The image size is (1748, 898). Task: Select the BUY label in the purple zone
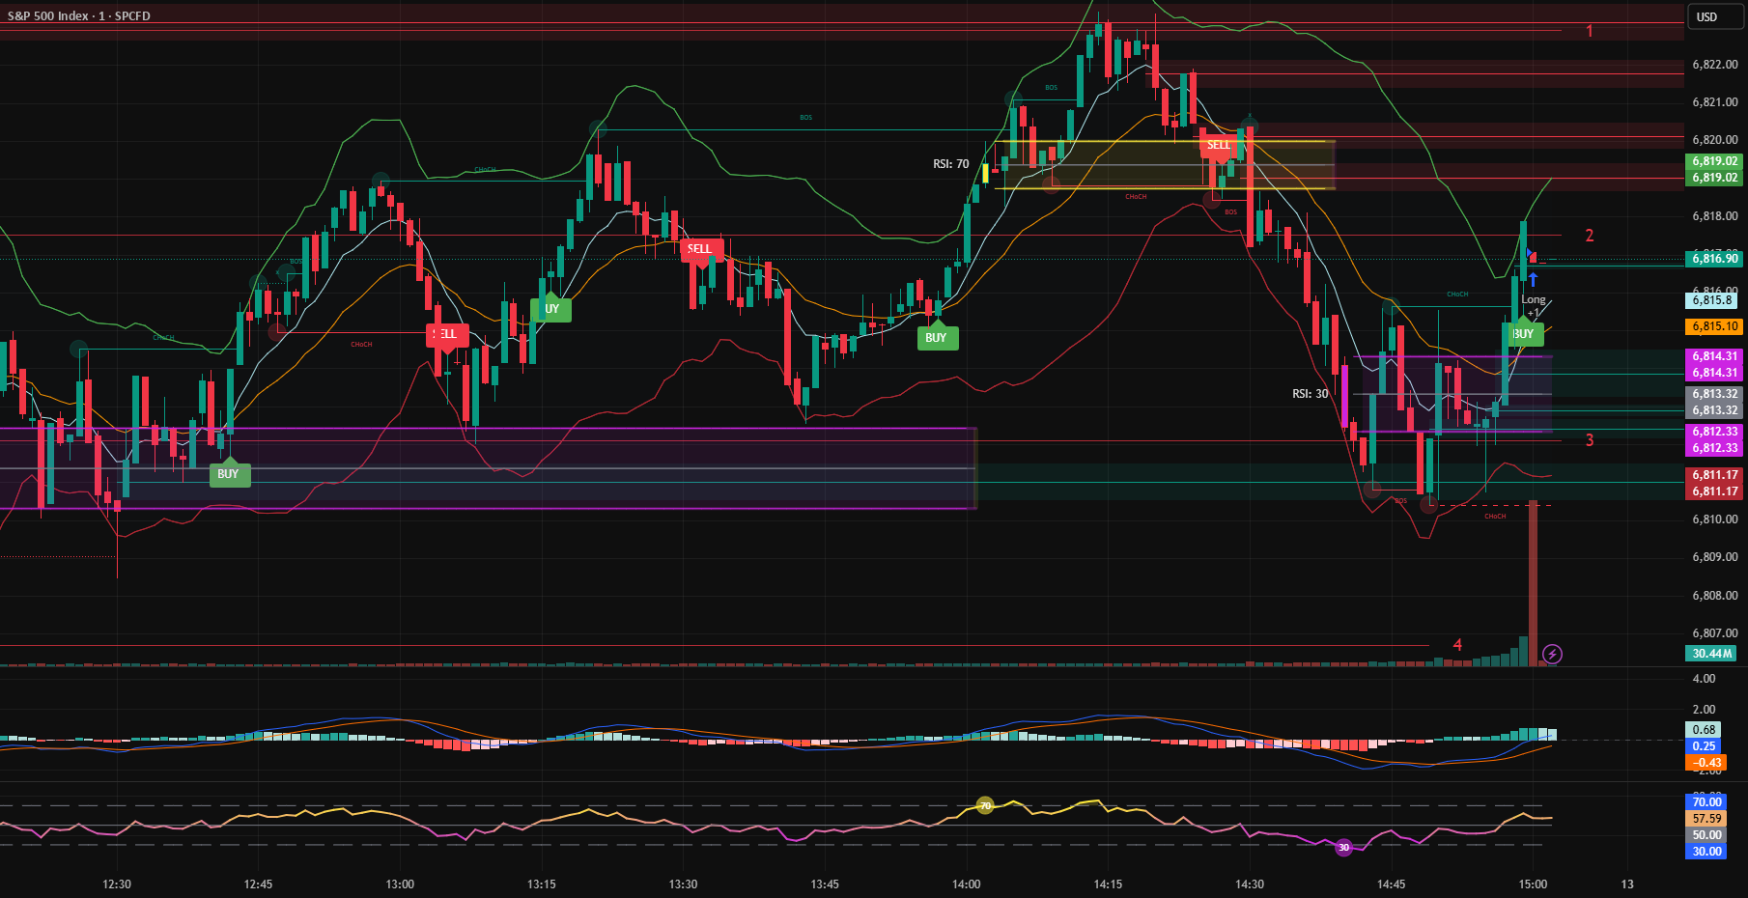pyautogui.click(x=228, y=473)
